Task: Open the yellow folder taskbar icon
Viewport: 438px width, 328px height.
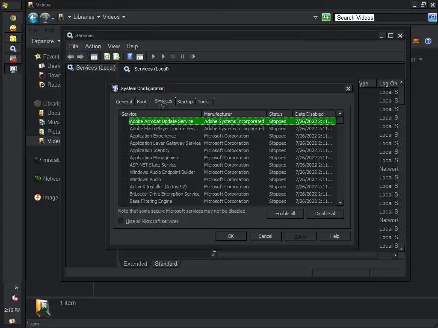Action: pos(13,38)
